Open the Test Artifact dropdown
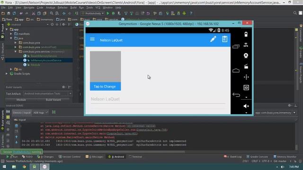Image resolution: width=303 pixels, height=170 pixels. (x=48, y=93)
